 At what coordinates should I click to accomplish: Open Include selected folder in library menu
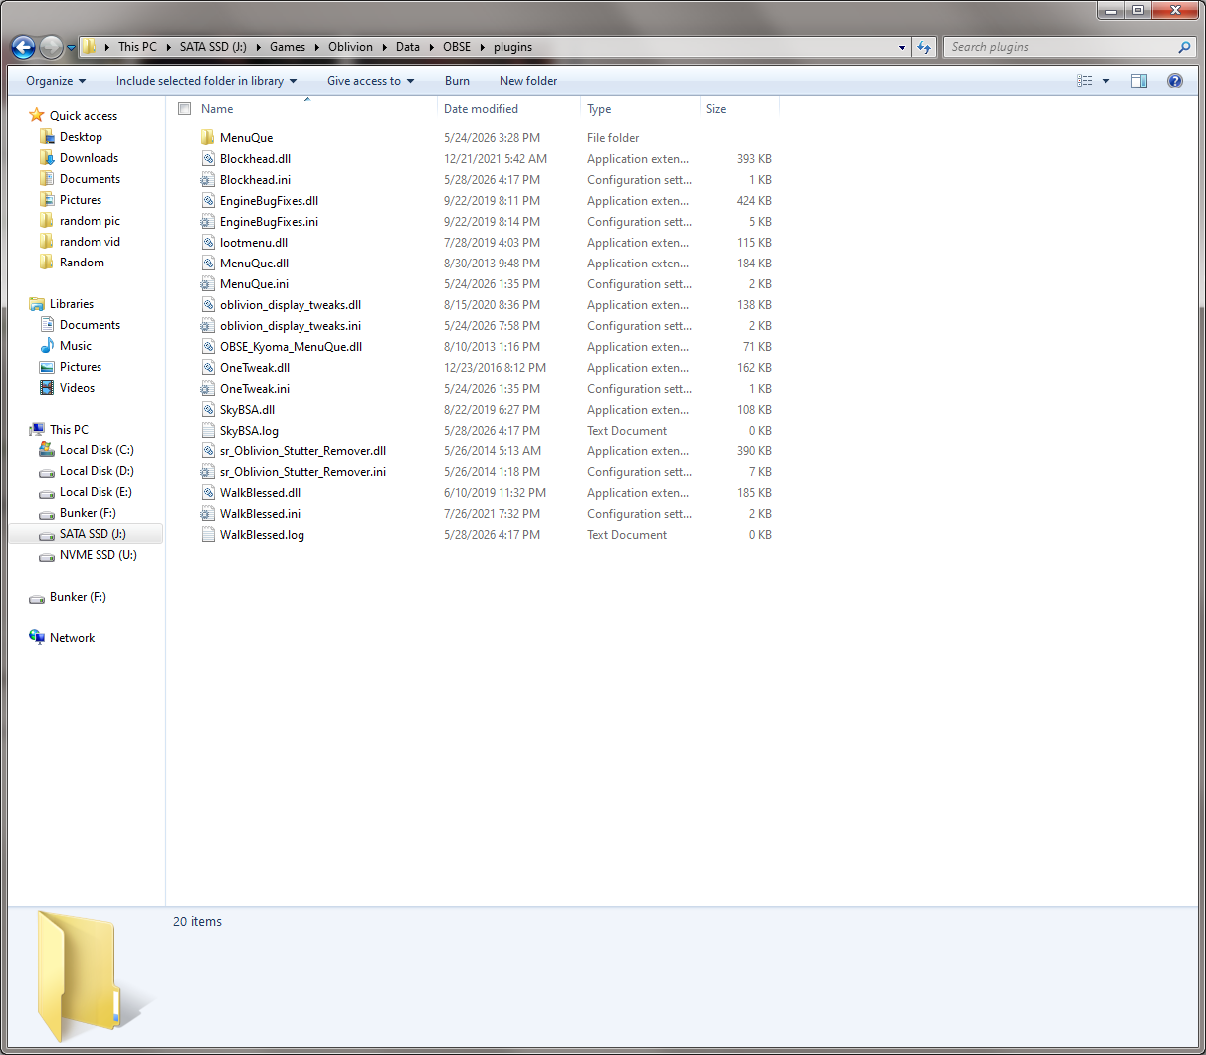coord(207,81)
